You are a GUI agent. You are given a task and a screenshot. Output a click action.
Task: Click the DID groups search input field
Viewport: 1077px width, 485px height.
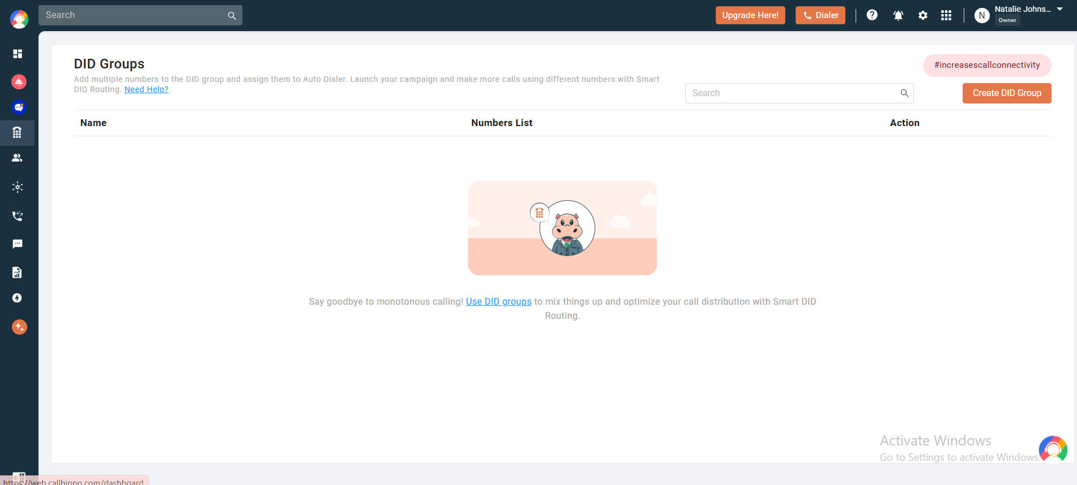coord(793,93)
